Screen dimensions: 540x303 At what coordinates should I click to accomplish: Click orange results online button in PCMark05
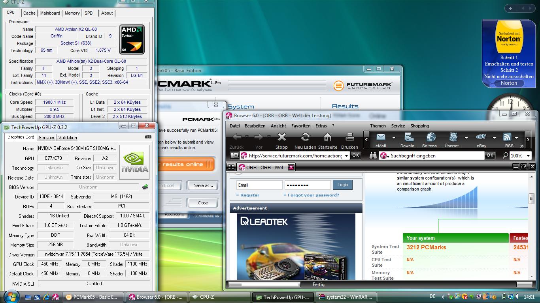click(x=186, y=164)
